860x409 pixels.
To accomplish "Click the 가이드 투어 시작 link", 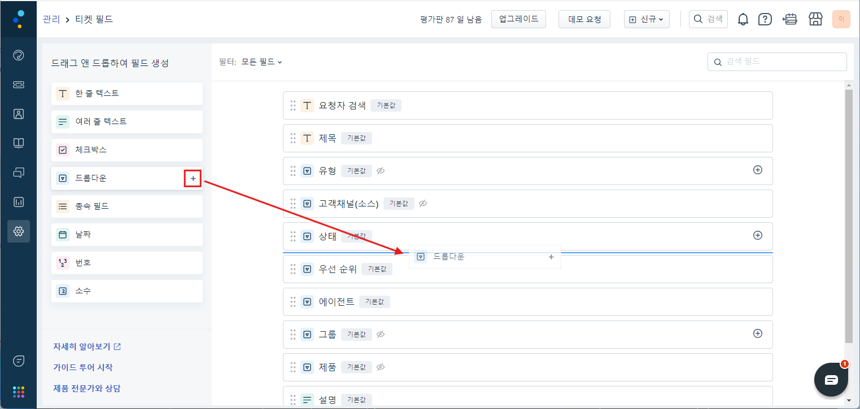I will (83, 367).
